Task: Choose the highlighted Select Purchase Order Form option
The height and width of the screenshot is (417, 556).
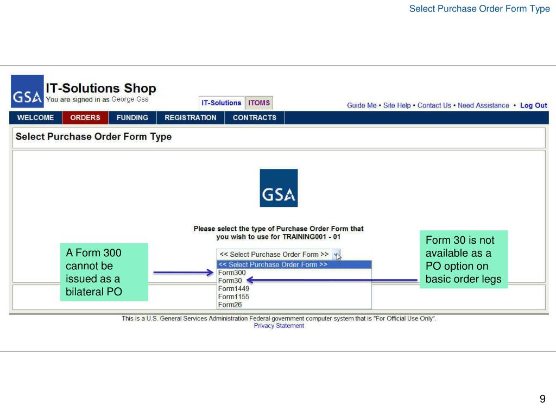Action: tap(294, 264)
